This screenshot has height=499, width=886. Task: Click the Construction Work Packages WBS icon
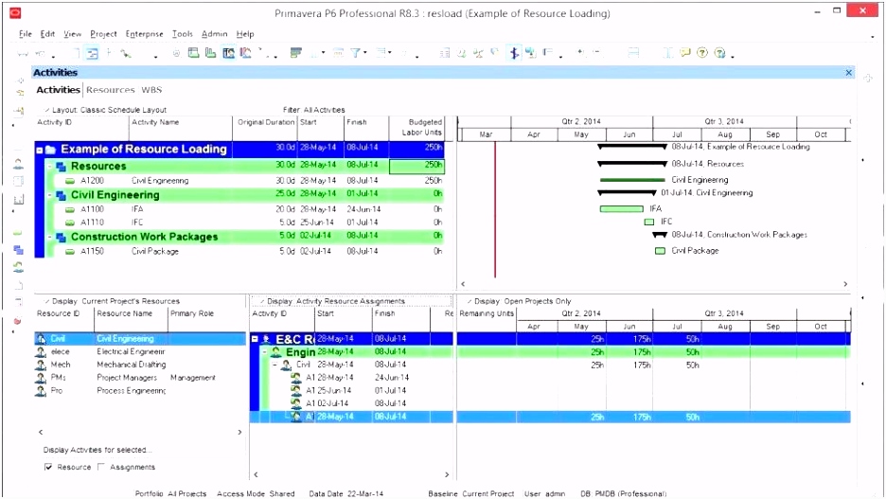[x=62, y=238]
